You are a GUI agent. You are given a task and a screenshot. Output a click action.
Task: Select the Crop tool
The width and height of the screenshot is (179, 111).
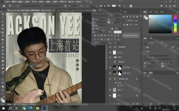click(3, 29)
